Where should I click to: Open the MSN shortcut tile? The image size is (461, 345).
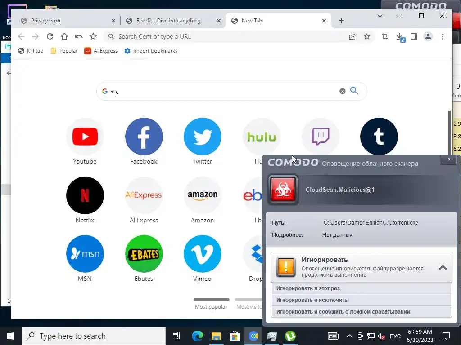pos(85,254)
